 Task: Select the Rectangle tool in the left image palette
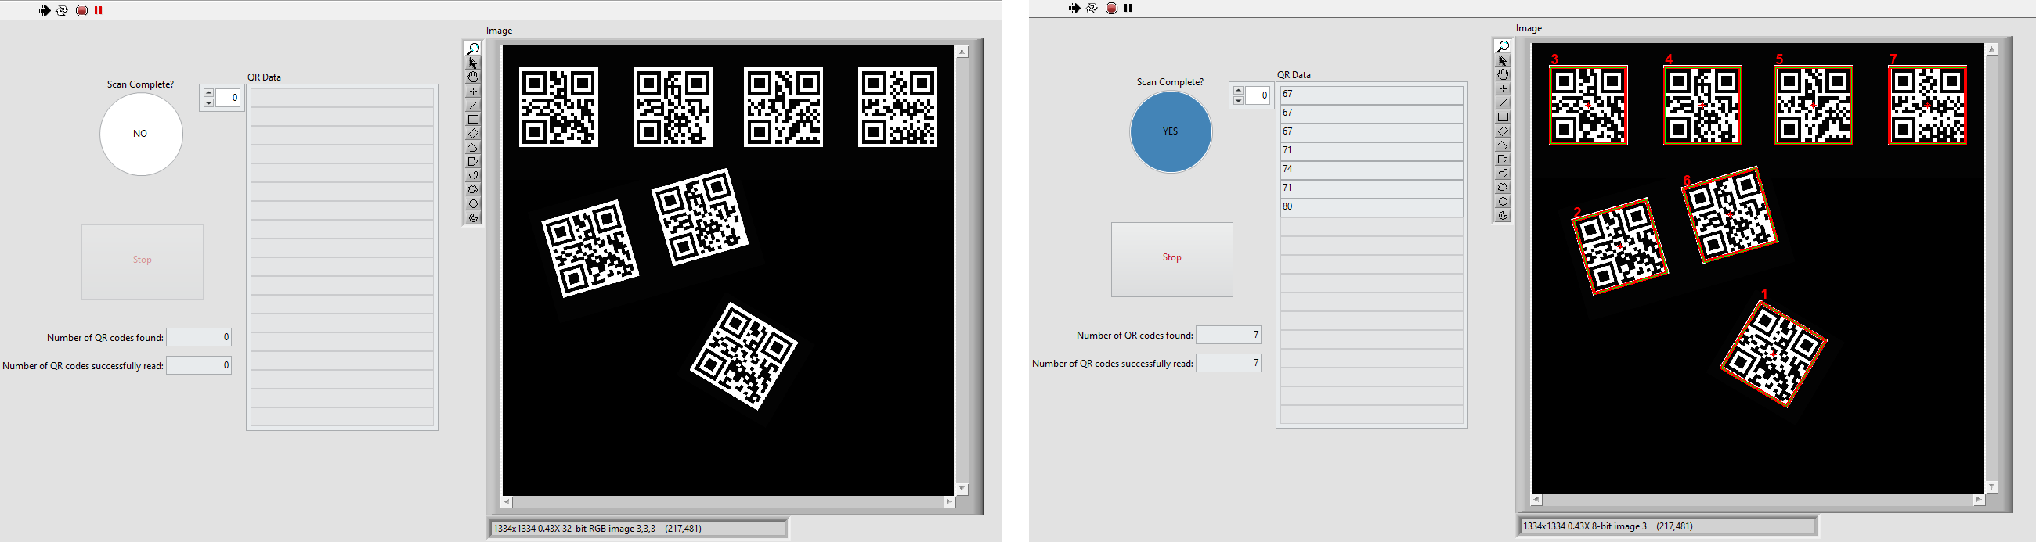pyautogui.click(x=473, y=120)
